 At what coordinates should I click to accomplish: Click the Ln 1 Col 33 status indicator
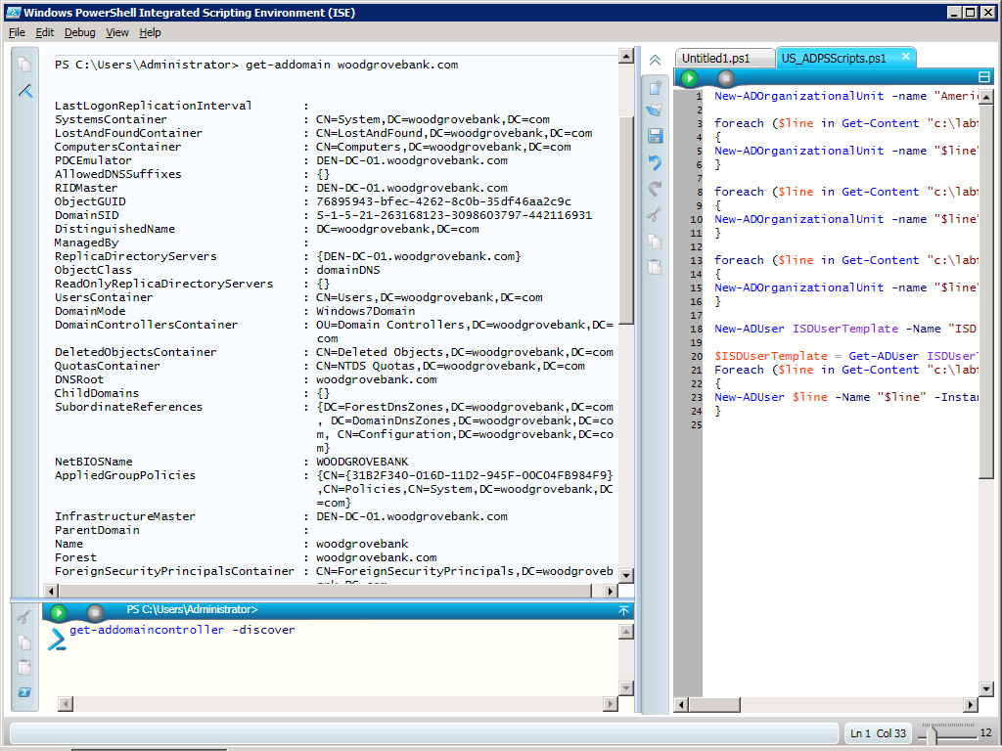(x=878, y=733)
